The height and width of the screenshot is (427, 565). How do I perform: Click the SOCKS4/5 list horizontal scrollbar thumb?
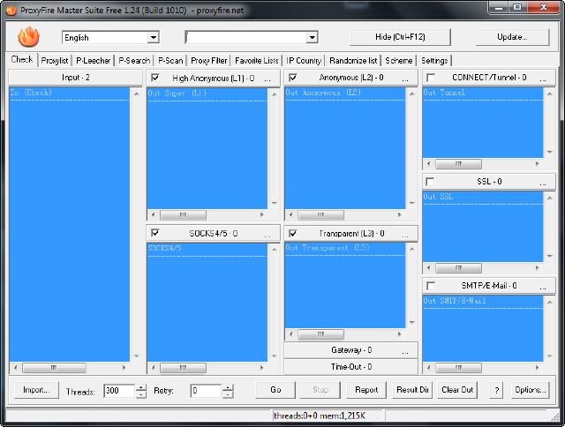pos(183,368)
